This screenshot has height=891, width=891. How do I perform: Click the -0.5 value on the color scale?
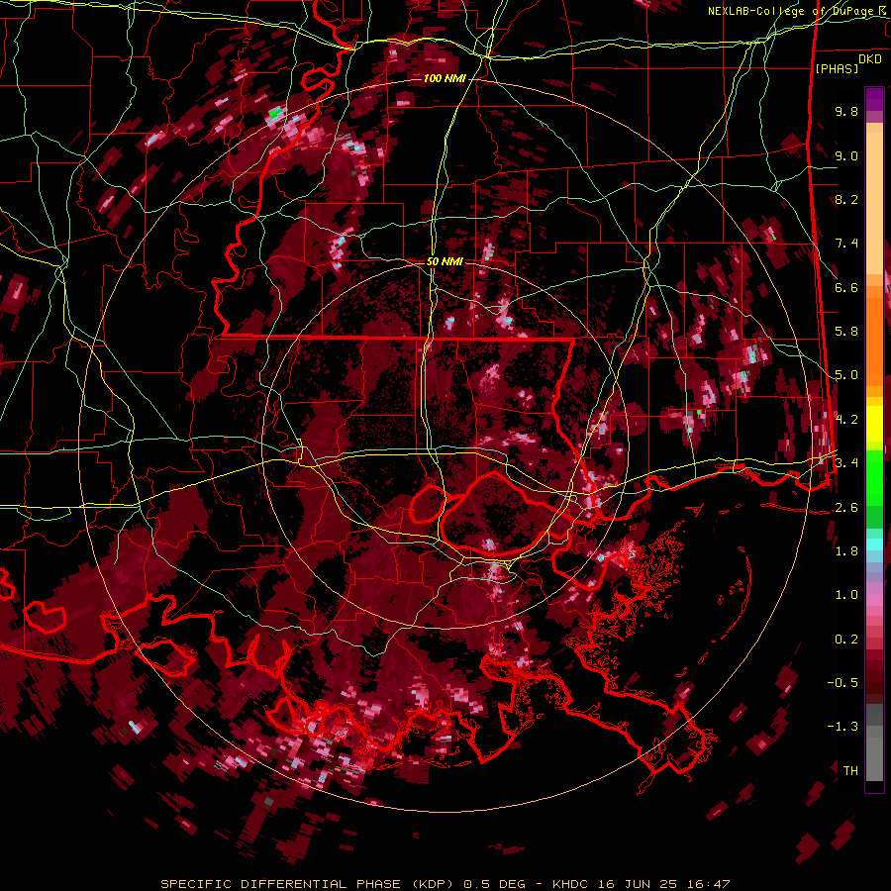pyautogui.click(x=842, y=683)
